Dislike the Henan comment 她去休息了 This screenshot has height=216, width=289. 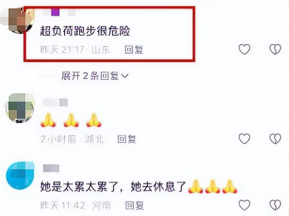pyautogui.click(x=275, y=205)
